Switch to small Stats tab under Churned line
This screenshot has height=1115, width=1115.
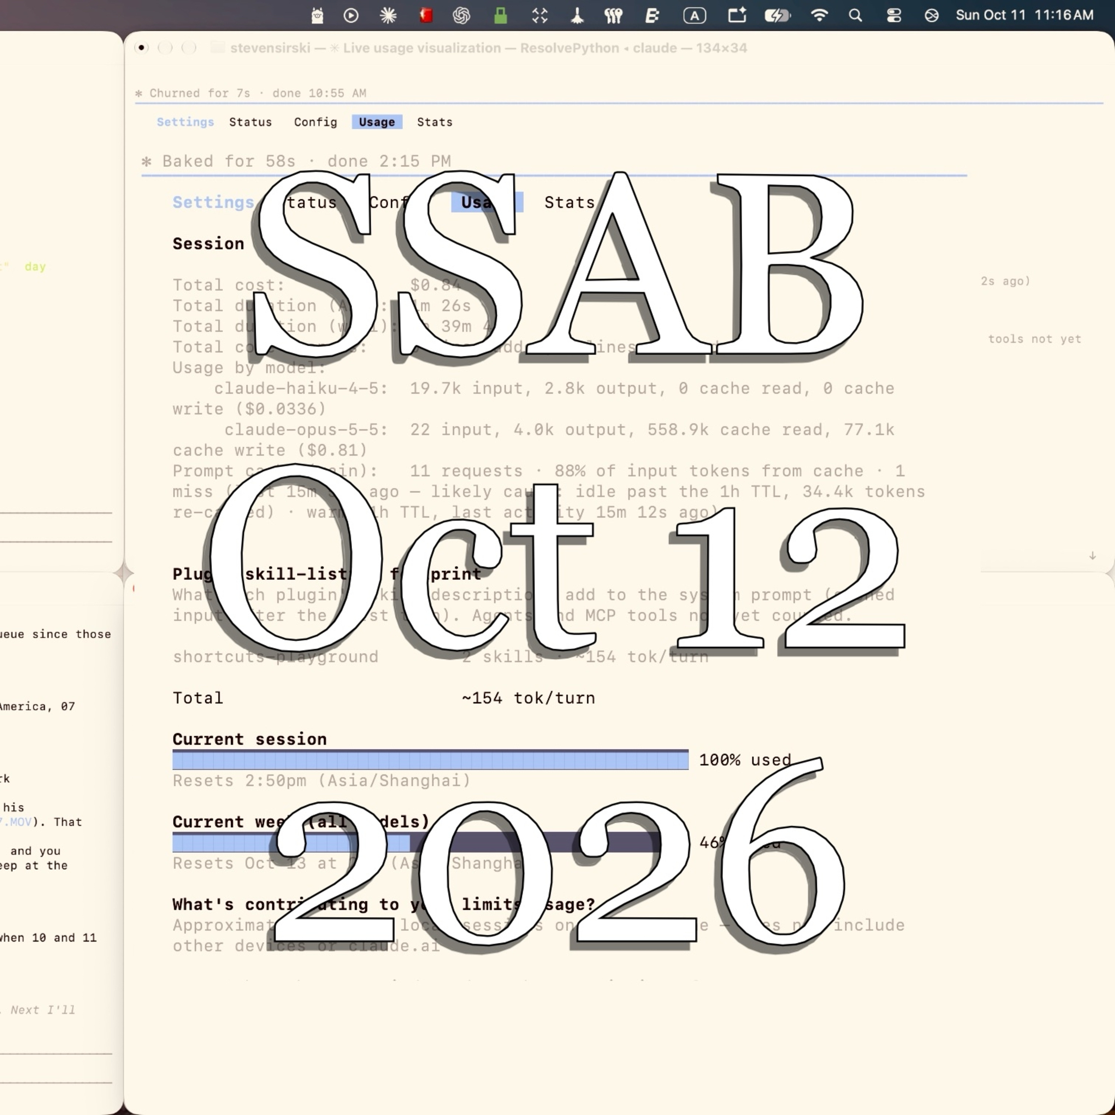click(x=434, y=122)
